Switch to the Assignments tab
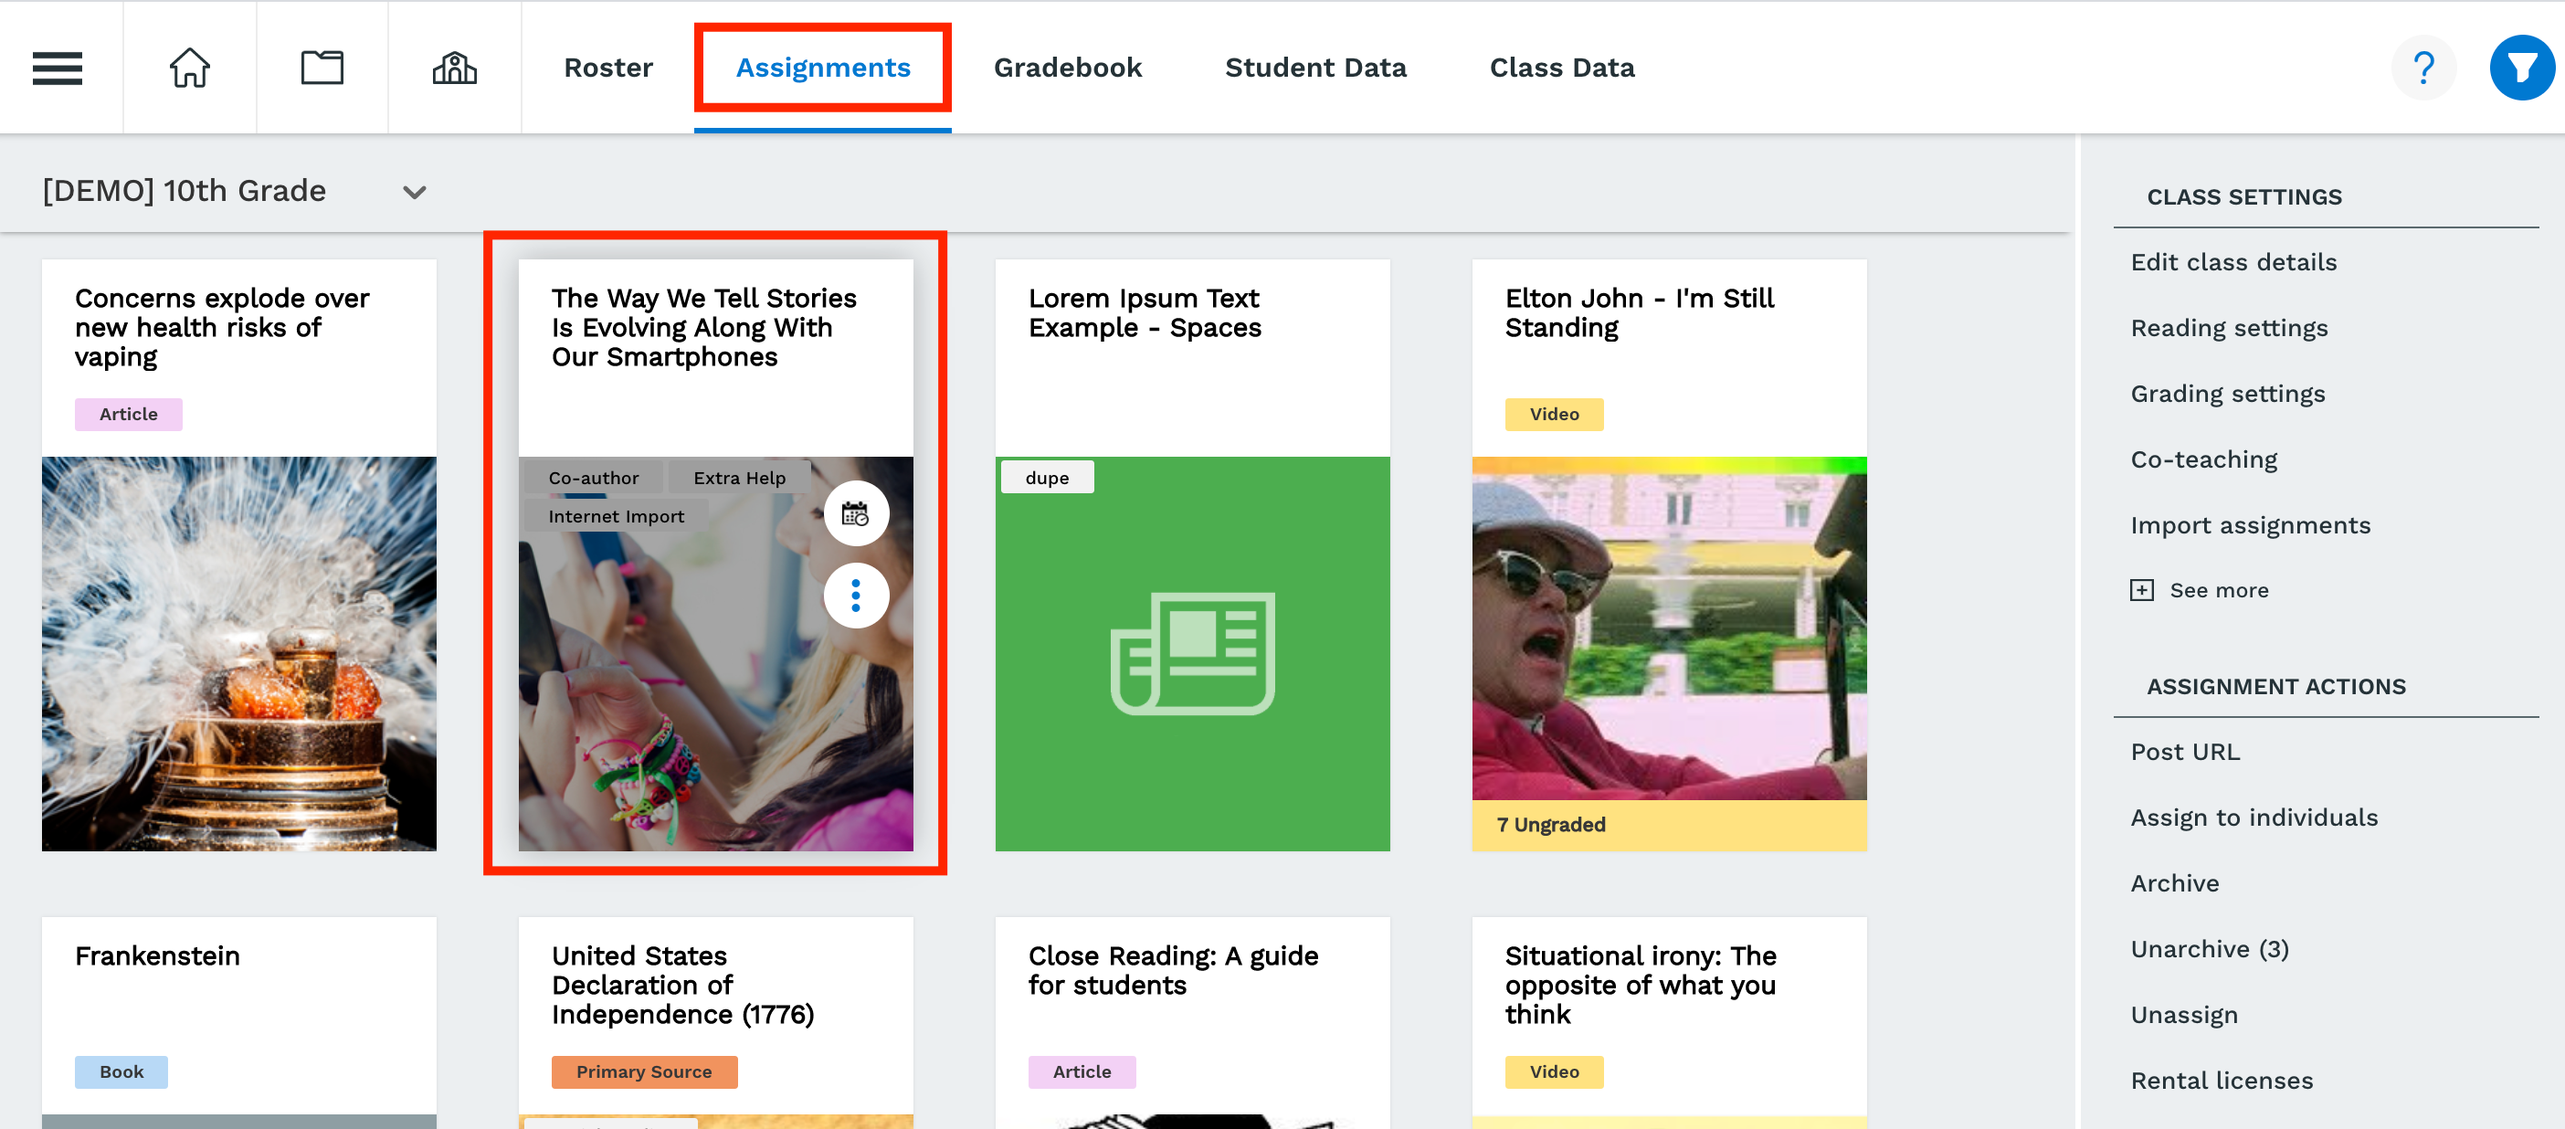Image resolution: width=2565 pixels, height=1129 pixels. click(822, 68)
